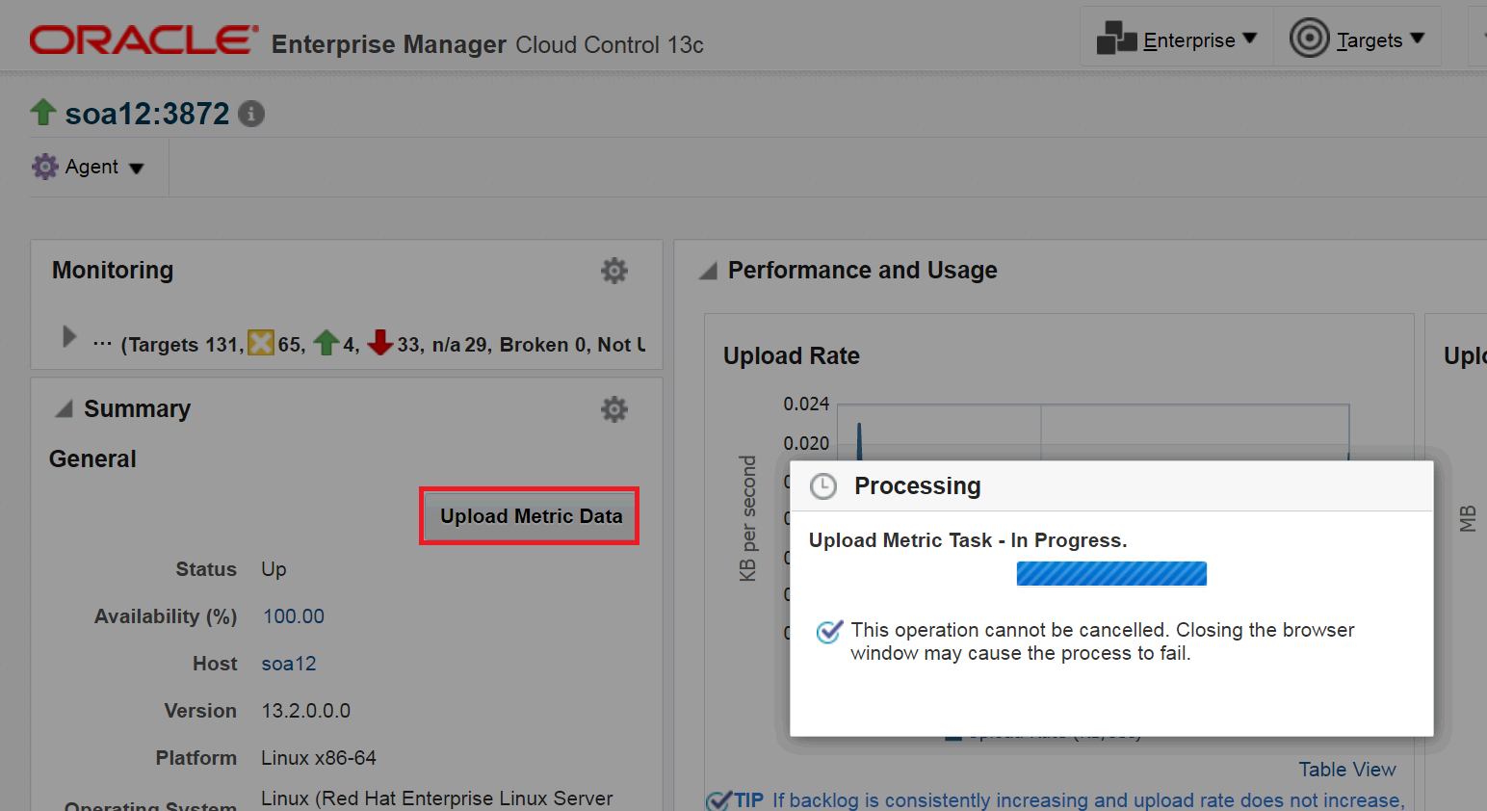Click the Targets bullseye icon
This screenshot has height=811, width=1487.
tap(1308, 39)
